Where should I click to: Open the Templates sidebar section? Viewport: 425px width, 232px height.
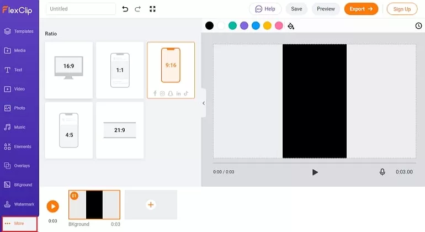[19, 31]
